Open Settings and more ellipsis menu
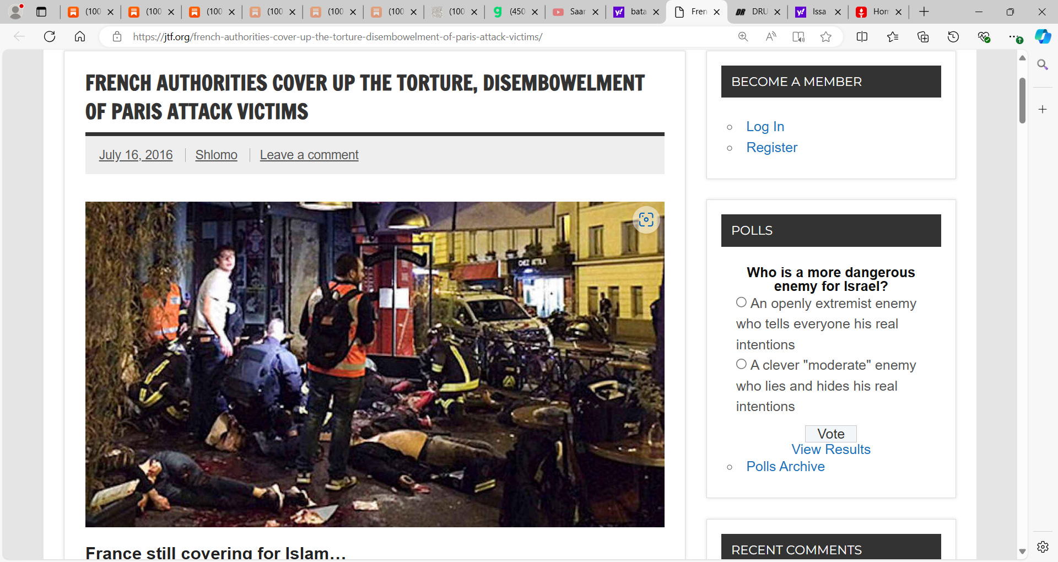This screenshot has height=562, width=1058. coord(1014,37)
